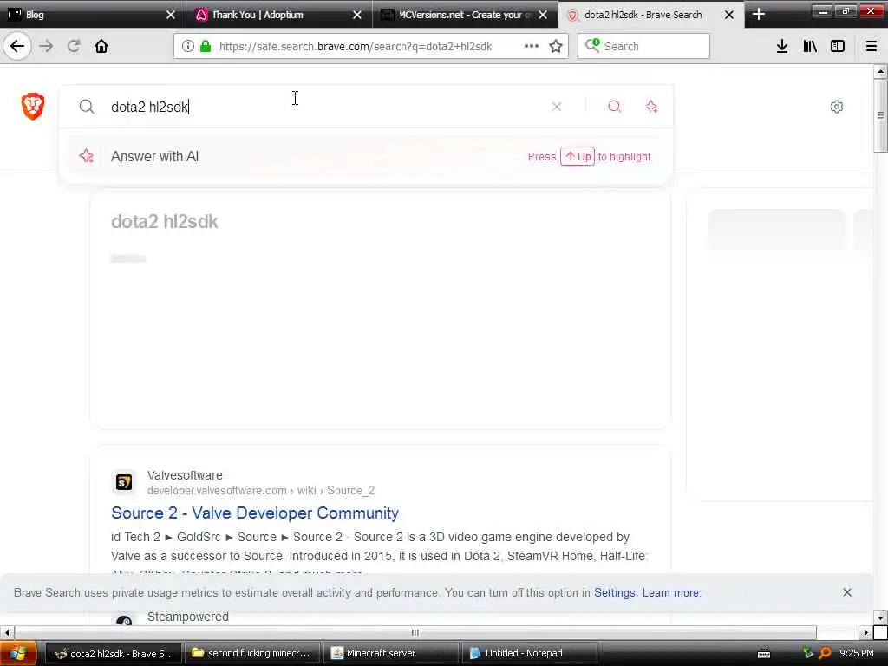
Task: Click the horizontal scrollbar thumb
Action: pyautogui.click(x=415, y=632)
